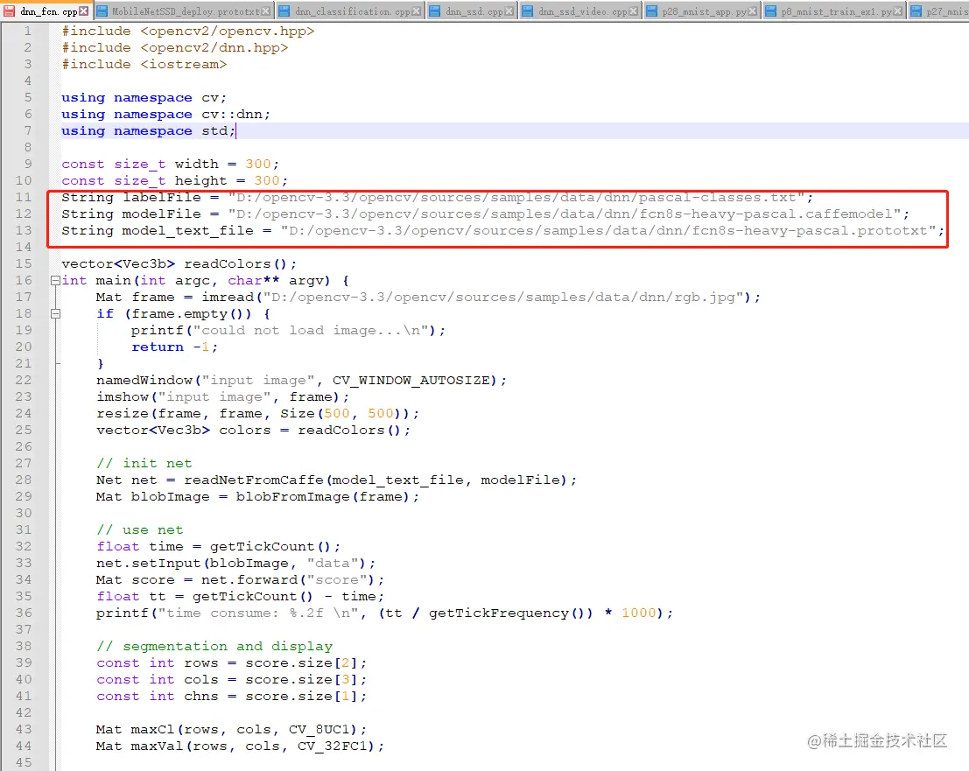Click the 'vector<Vec3b> readColors();' declaration
Image resolution: width=969 pixels, height=771 pixels.
[x=179, y=264]
